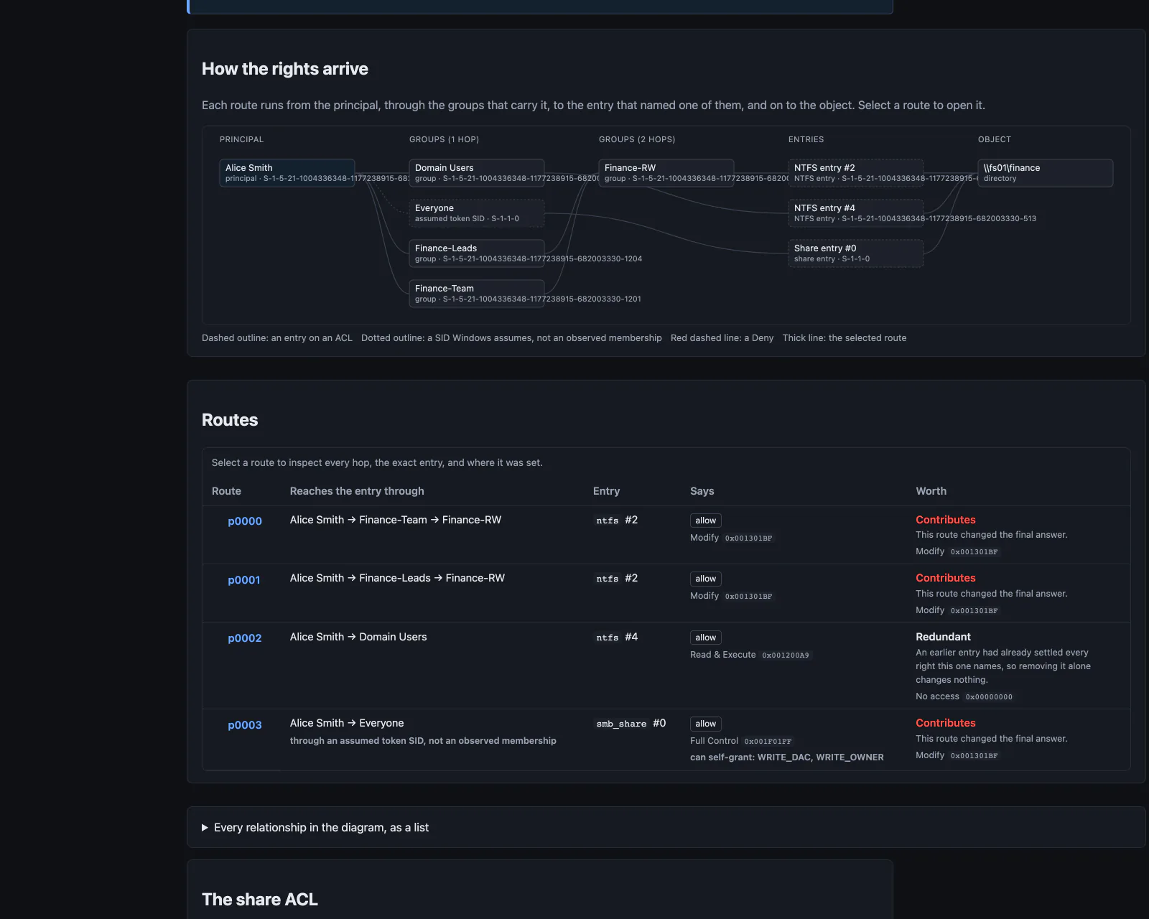Select the Finance-Leads group node

coord(477,253)
